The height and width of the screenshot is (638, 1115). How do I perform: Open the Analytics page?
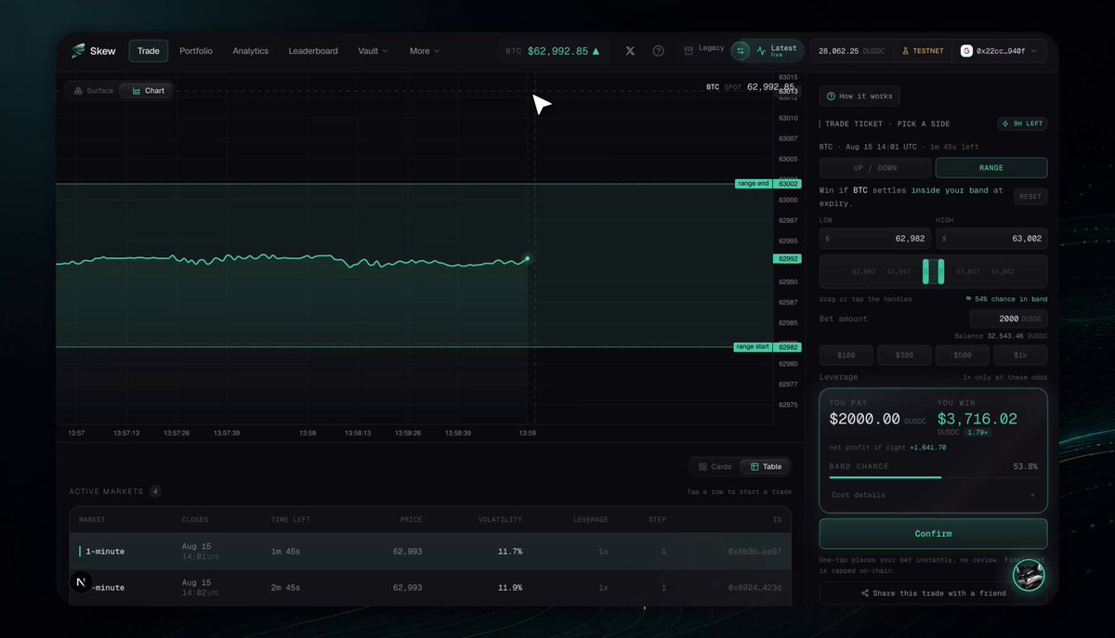pyautogui.click(x=251, y=51)
